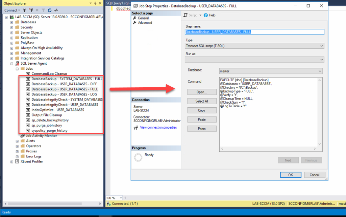Switch to the SQLQuery1.sql tab
The width and height of the screenshot is (346, 217).
[118, 3]
